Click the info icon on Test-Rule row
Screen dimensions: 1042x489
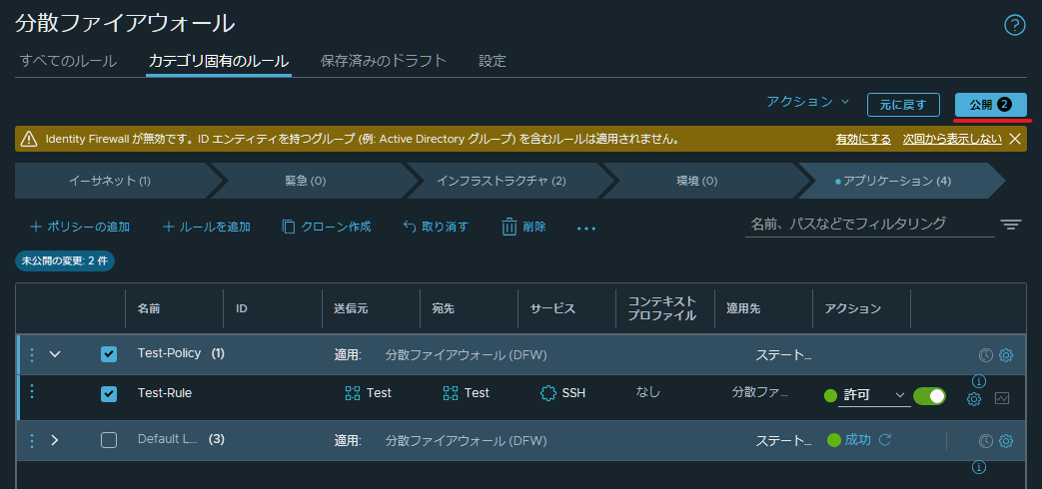[x=978, y=381]
